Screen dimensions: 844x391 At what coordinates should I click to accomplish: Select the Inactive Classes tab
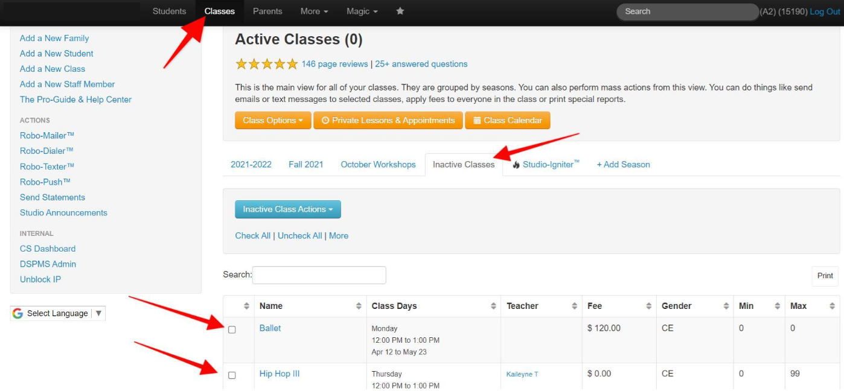[x=464, y=164]
